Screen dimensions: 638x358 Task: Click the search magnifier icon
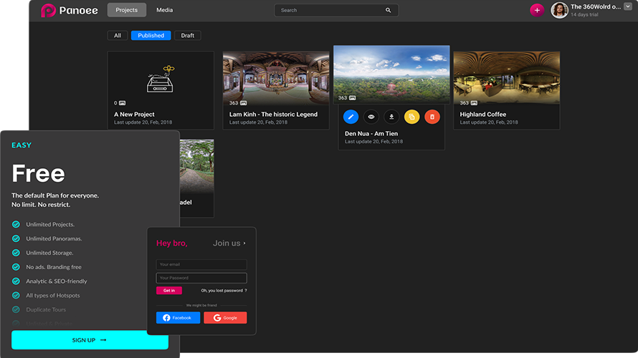pyautogui.click(x=389, y=11)
